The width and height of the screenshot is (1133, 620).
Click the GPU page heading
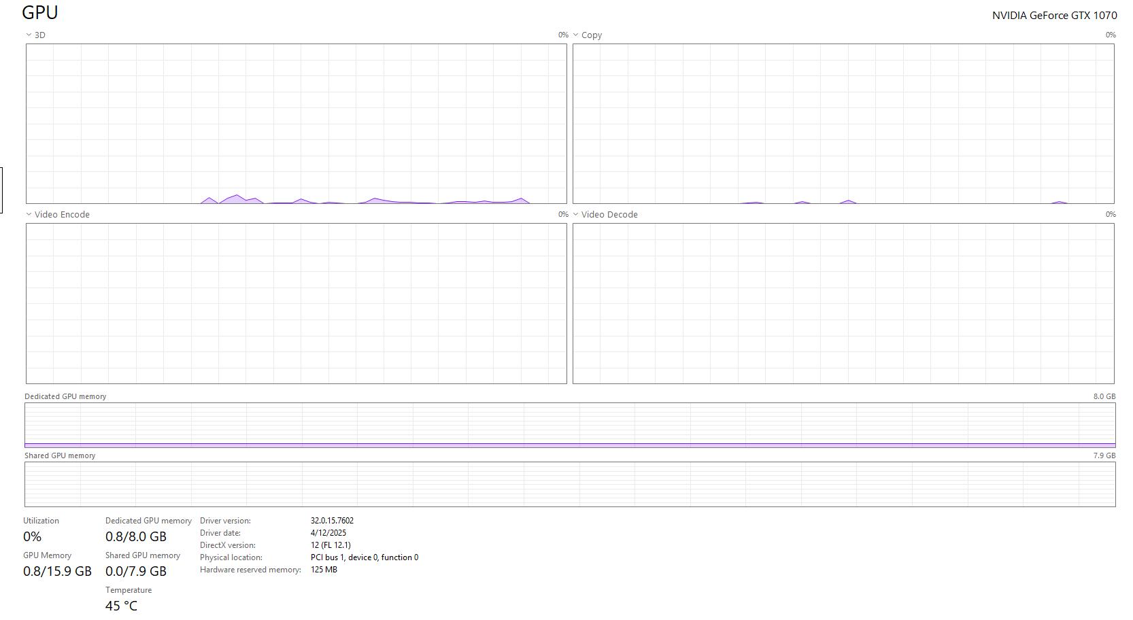(40, 12)
